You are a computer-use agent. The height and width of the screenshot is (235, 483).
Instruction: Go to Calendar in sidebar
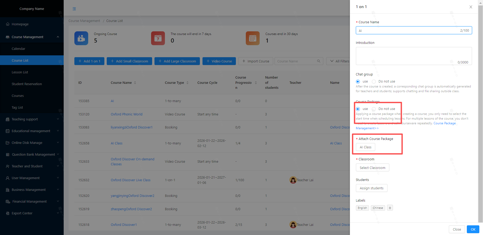(x=19, y=49)
